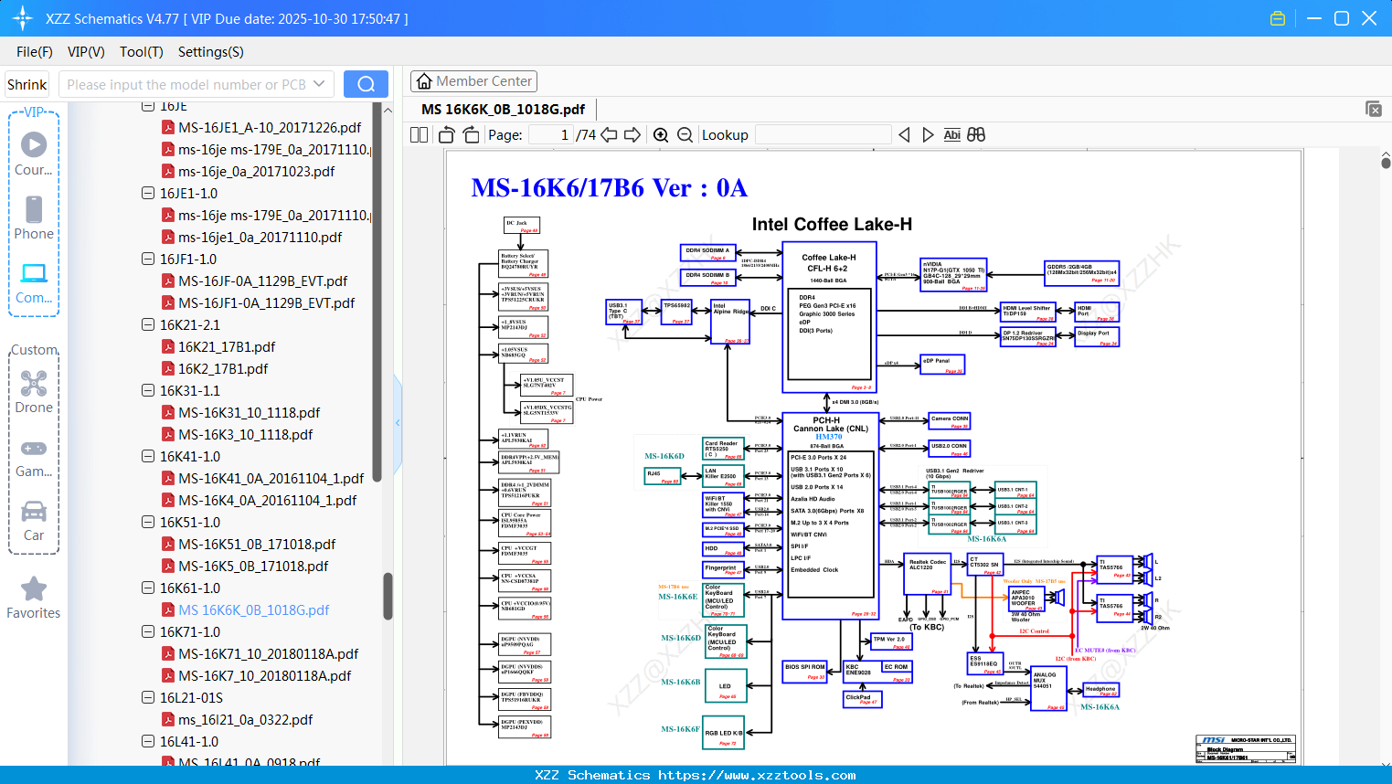Open ms_16l21_0a_0322.pdf file

(x=245, y=720)
